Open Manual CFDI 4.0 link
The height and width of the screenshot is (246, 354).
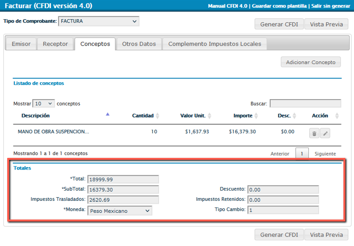tap(227, 6)
